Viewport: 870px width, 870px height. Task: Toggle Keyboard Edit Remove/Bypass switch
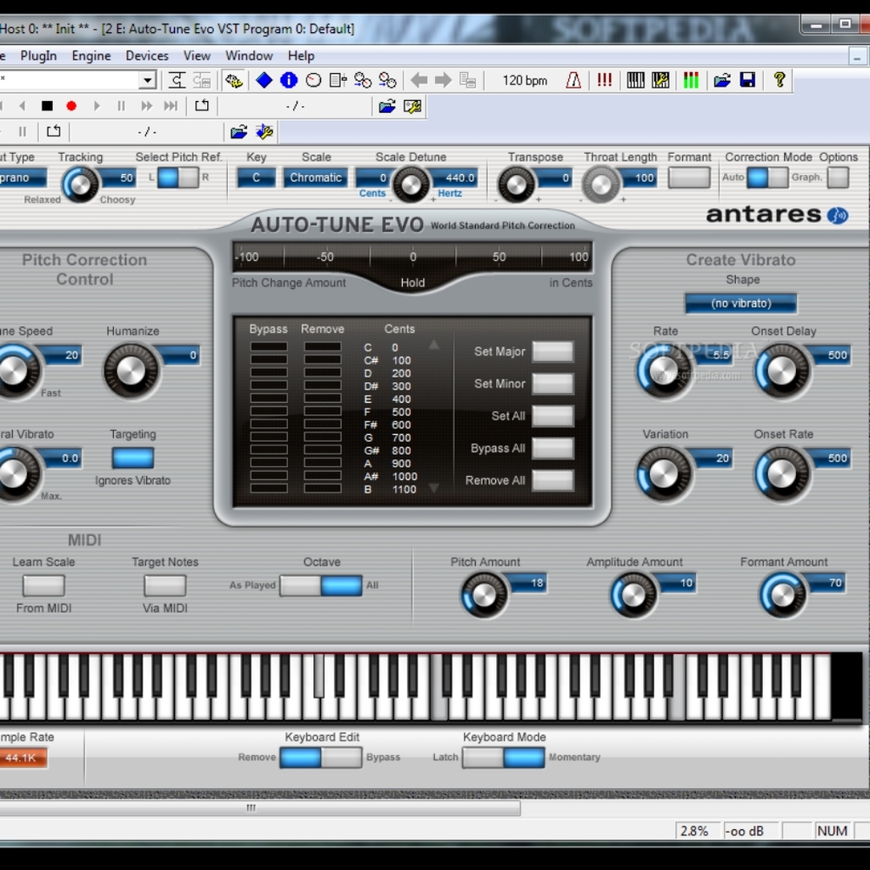click(321, 758)
